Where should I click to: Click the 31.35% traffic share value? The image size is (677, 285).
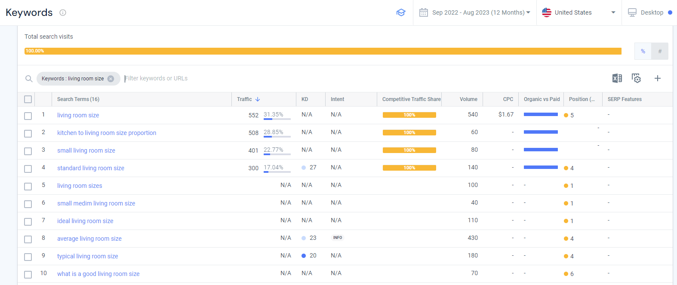pos(274,114)
